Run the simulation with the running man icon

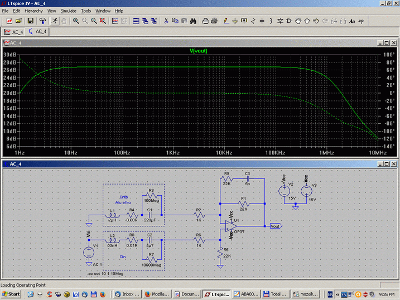pyautogui.click(x=54, y=21)
